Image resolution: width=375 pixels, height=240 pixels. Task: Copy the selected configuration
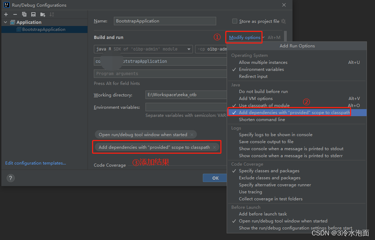point(24,15)
